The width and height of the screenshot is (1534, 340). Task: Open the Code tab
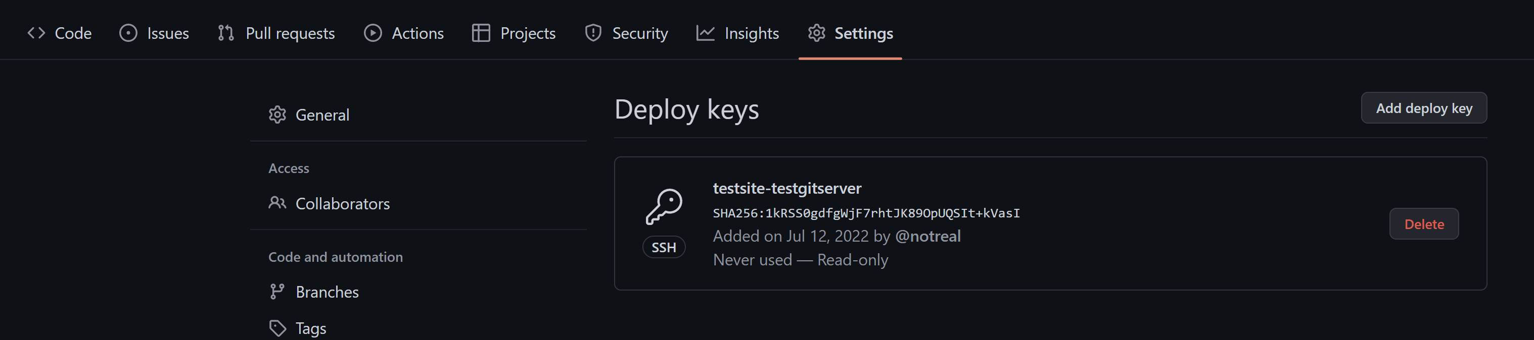click(60, 33)
